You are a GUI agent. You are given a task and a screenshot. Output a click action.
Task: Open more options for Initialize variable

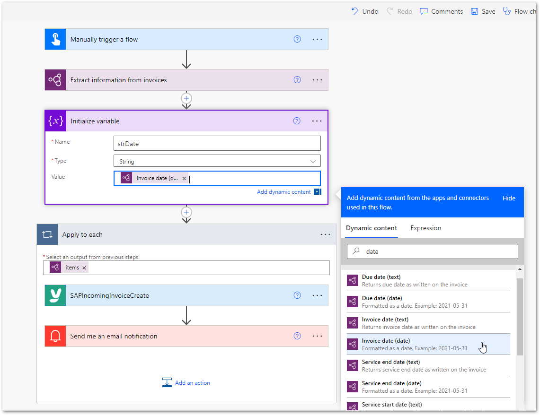pos(317,121)
